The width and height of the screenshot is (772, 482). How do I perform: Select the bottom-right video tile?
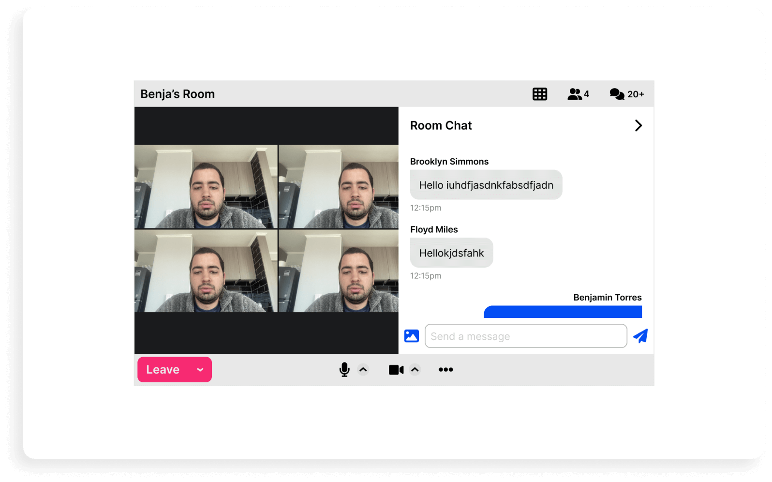pos(339,271)
